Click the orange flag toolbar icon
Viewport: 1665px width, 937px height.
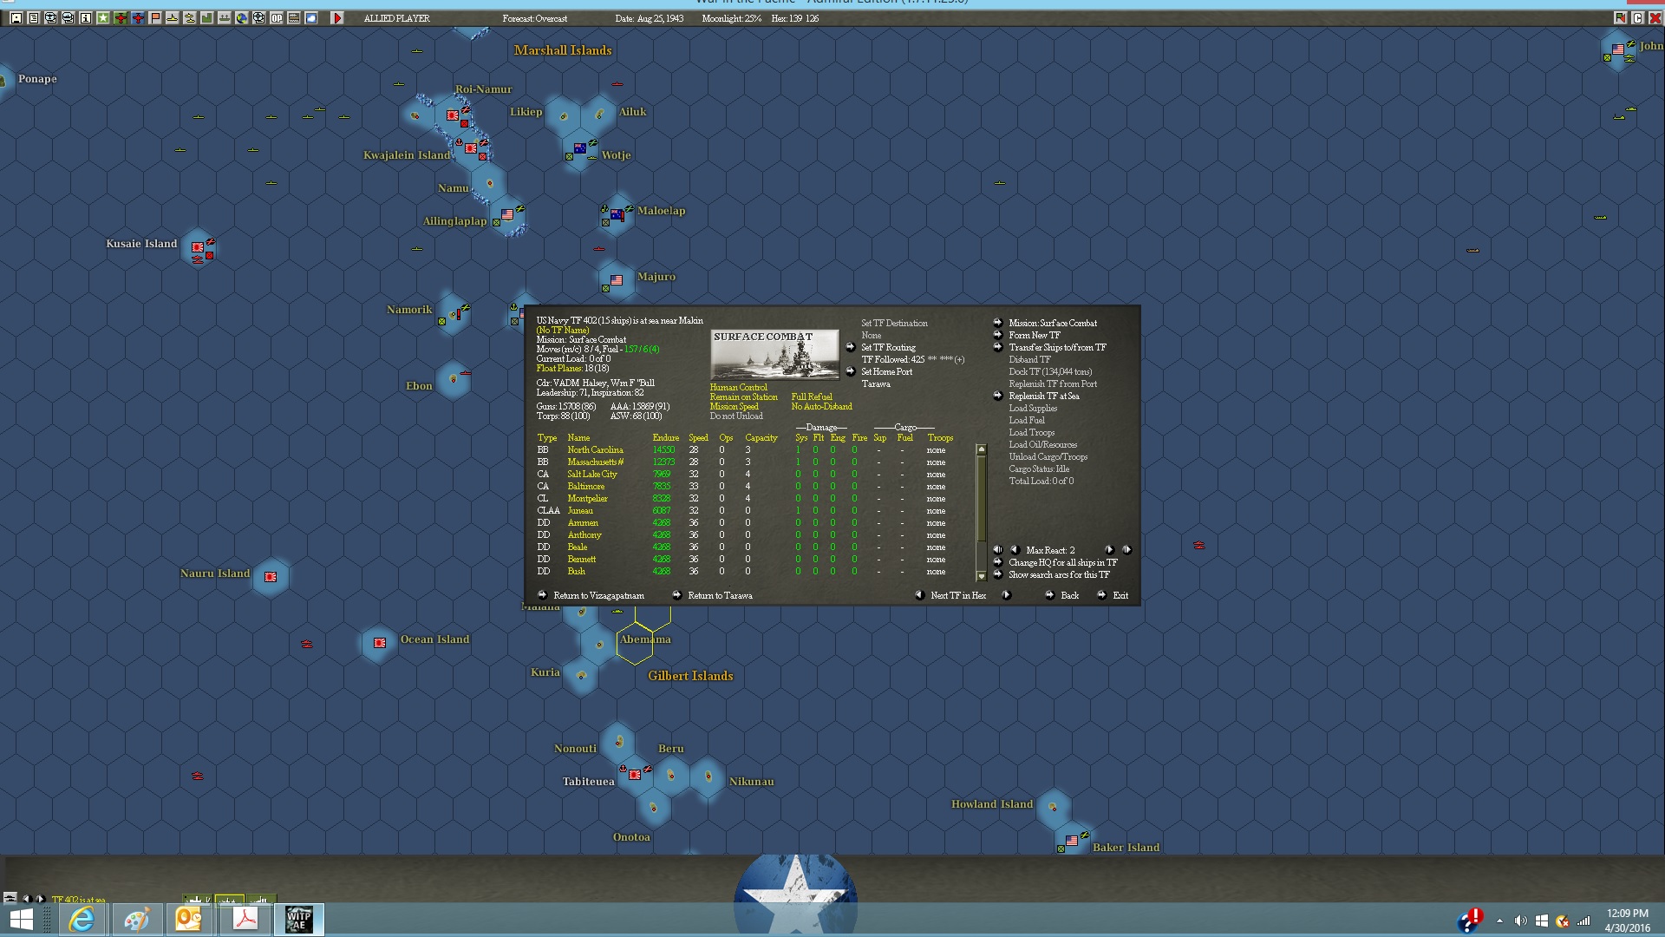pos(155,18)
